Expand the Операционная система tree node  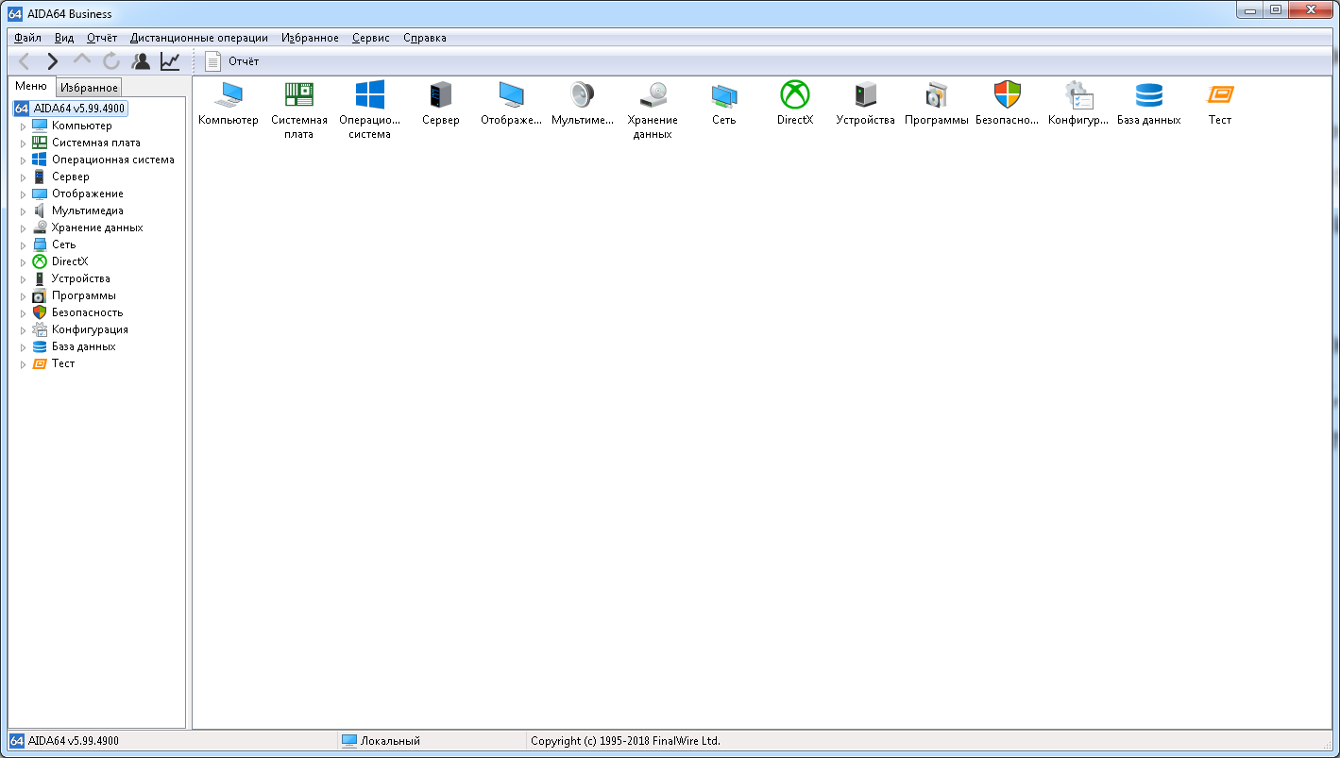(x=24, y=160)
